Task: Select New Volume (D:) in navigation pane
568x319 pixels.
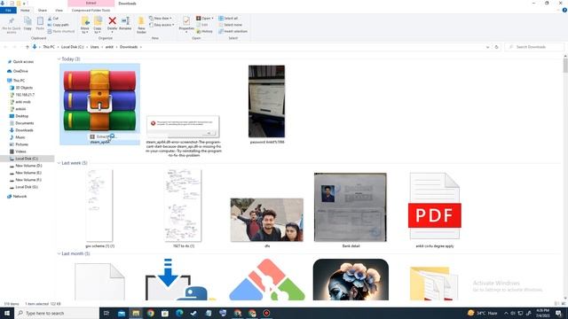Action: point(28,166)
